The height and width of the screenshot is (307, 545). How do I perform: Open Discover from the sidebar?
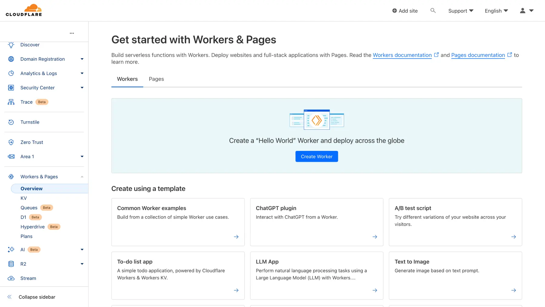tap(30, 45)
